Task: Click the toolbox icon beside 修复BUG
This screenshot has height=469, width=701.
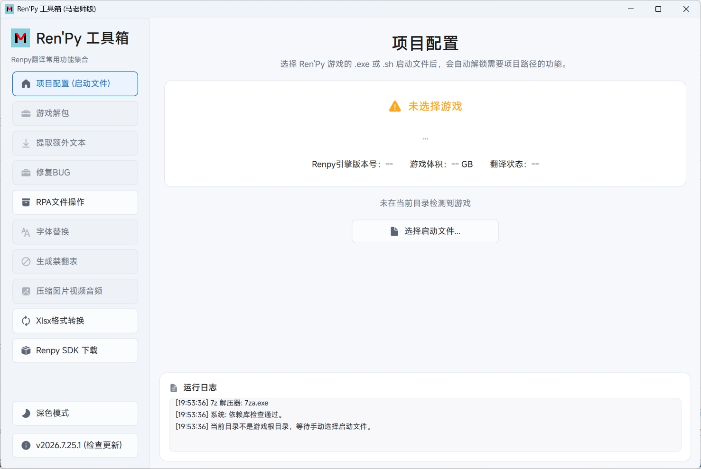Action: click(x=26, y=173)
